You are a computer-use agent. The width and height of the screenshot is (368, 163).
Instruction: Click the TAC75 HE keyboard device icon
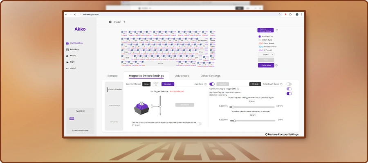point(72,119)
